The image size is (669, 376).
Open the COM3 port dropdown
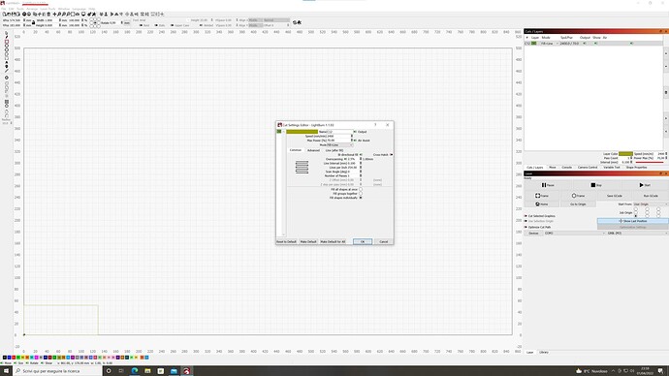pos(574,234)
